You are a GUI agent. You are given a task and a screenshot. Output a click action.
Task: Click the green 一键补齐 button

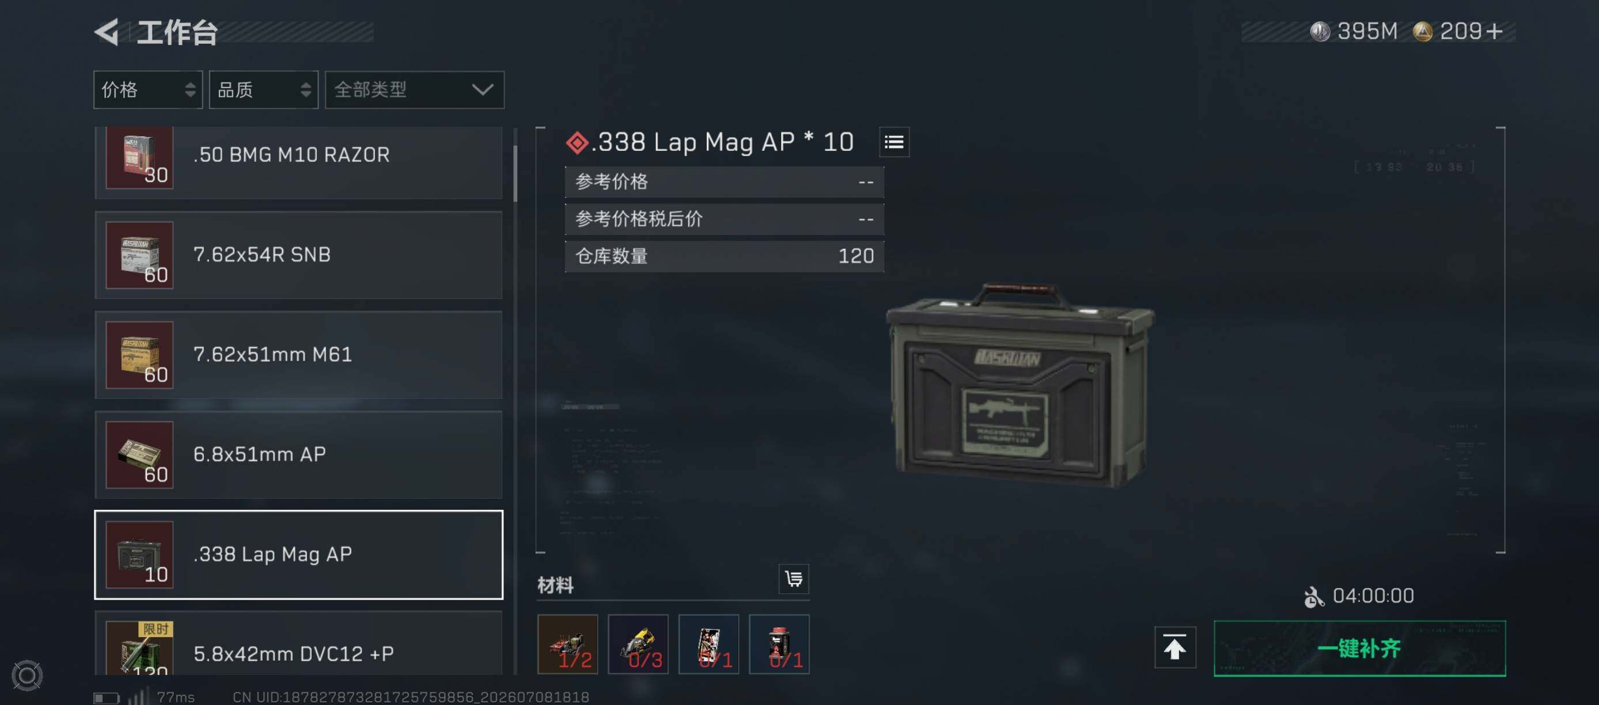pos(1359,648)
